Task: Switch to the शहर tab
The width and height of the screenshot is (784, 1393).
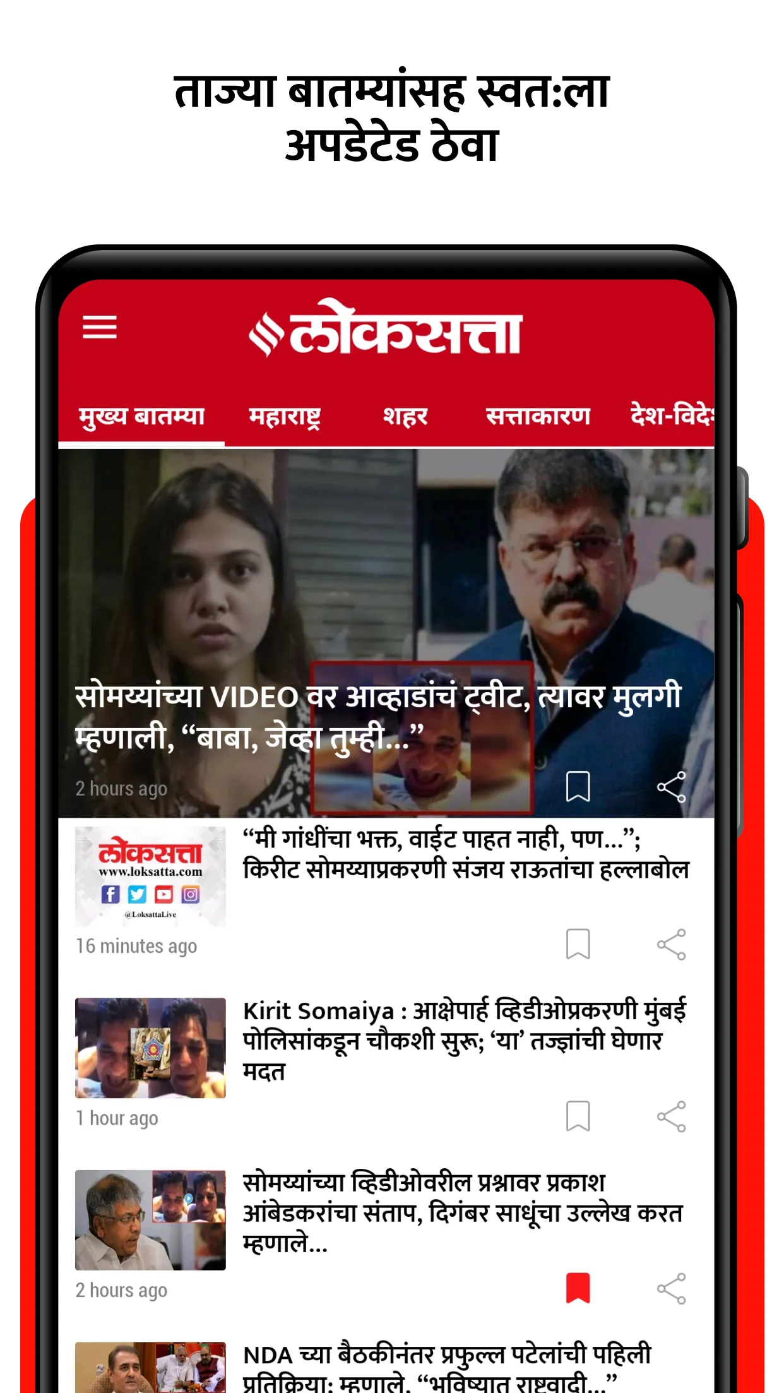Action: point(405,417)
